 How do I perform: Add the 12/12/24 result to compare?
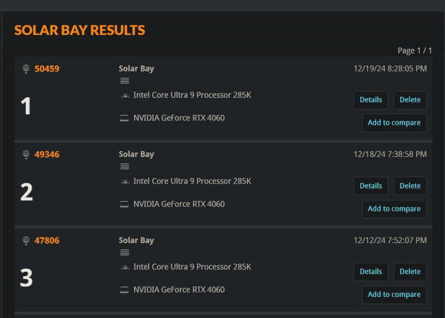(394, 295)
